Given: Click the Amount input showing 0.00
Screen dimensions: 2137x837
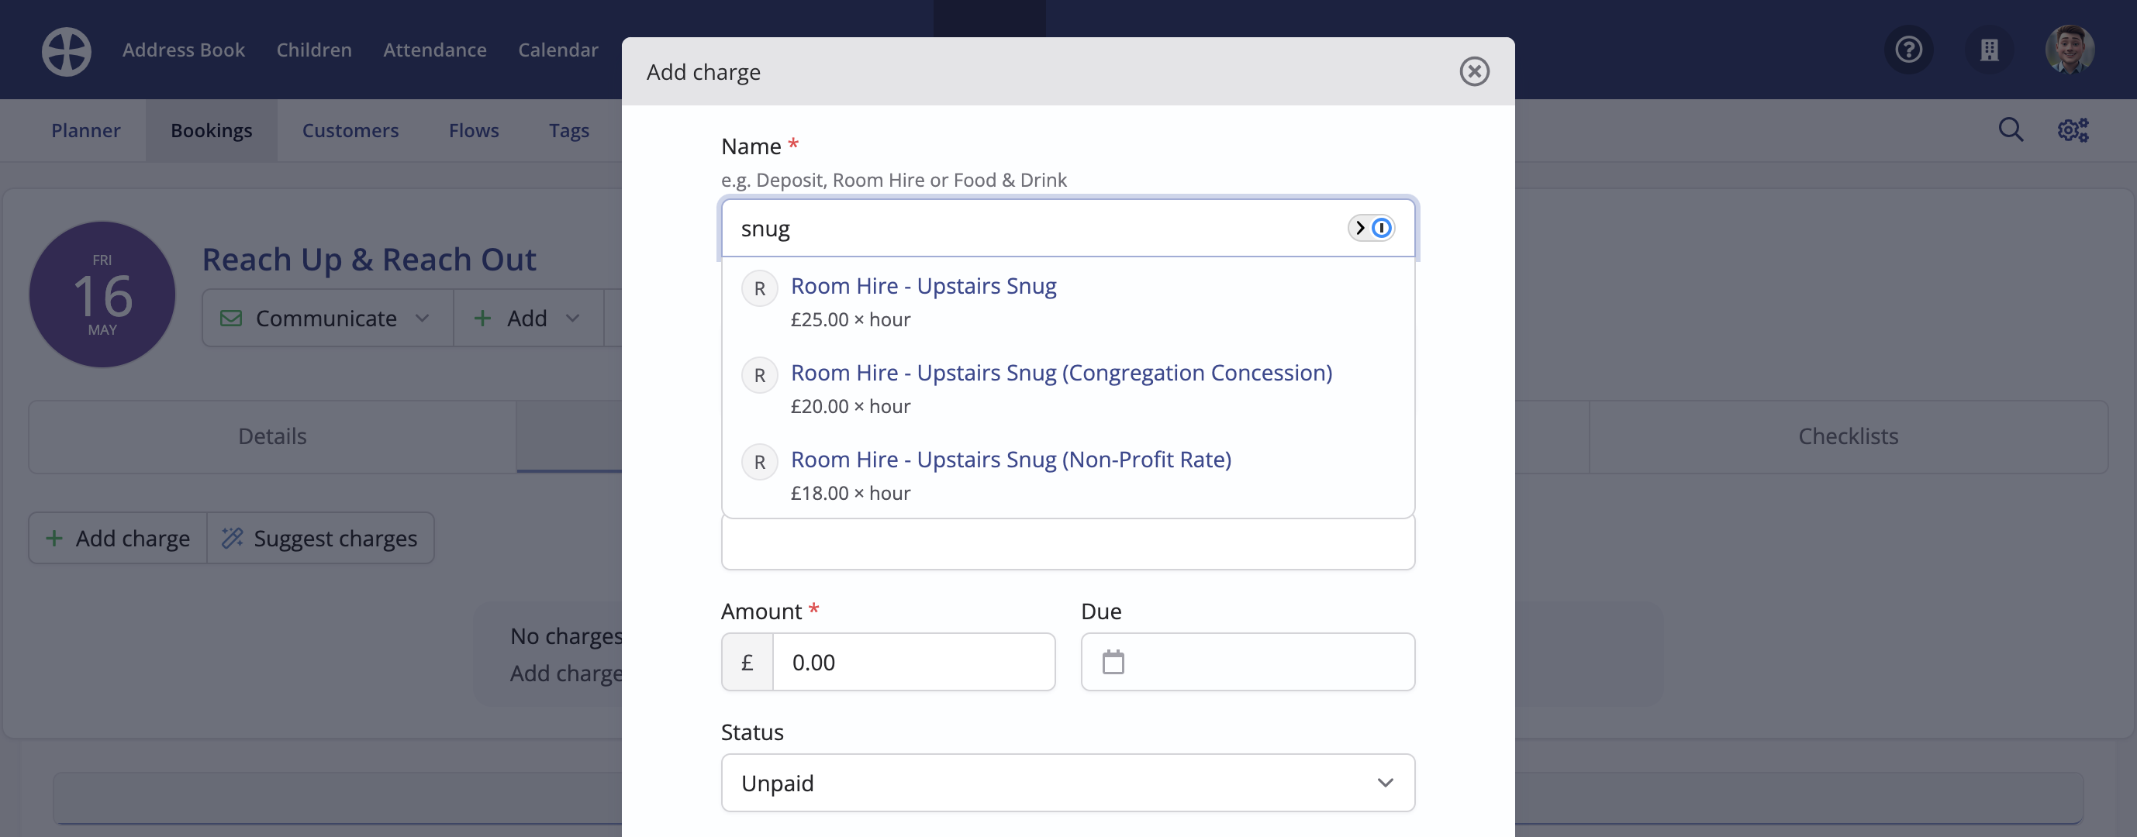Looking at the screenshot, I should 913,662.
